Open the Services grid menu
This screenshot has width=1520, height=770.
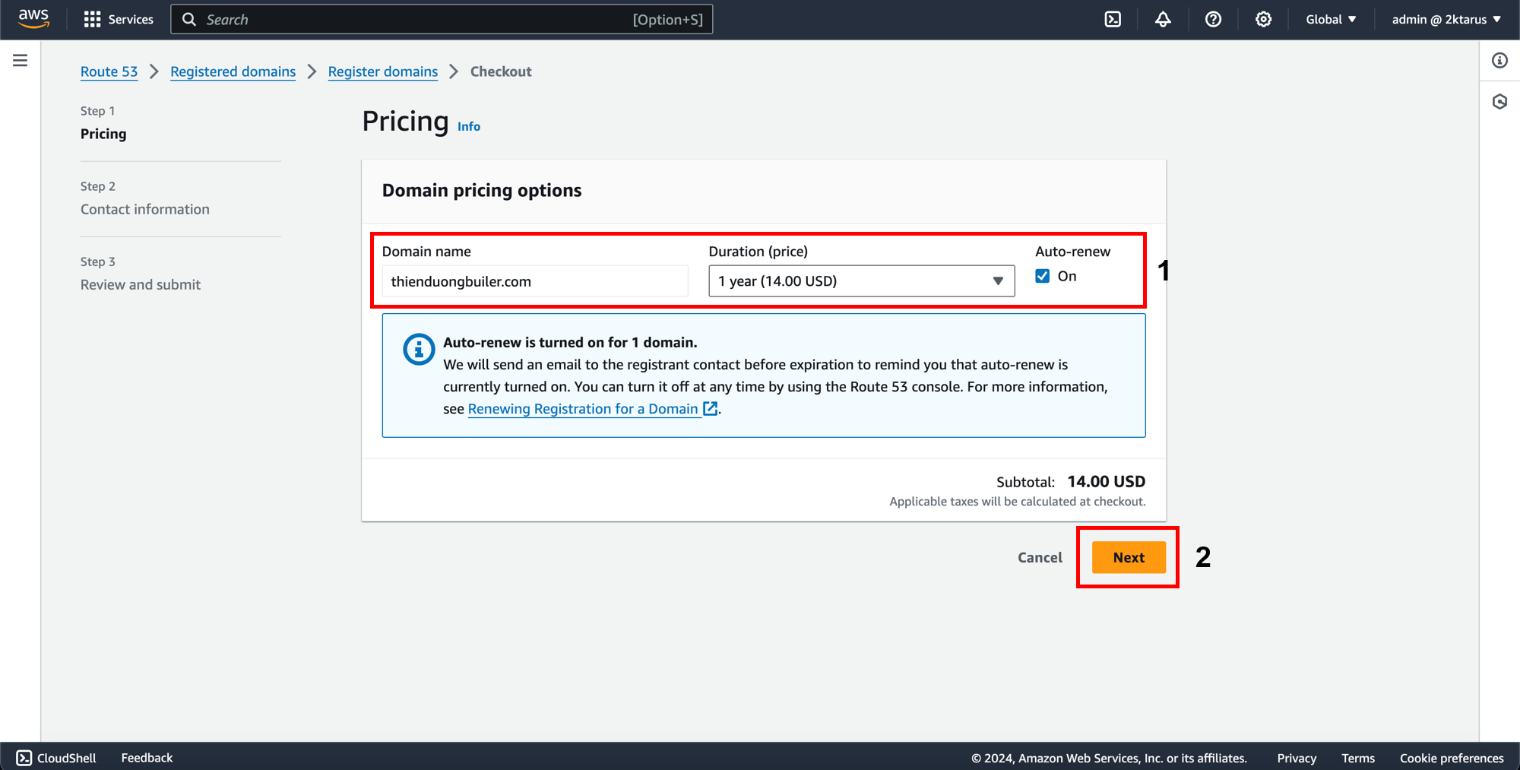pyautogui.click(x=92, y=19)
